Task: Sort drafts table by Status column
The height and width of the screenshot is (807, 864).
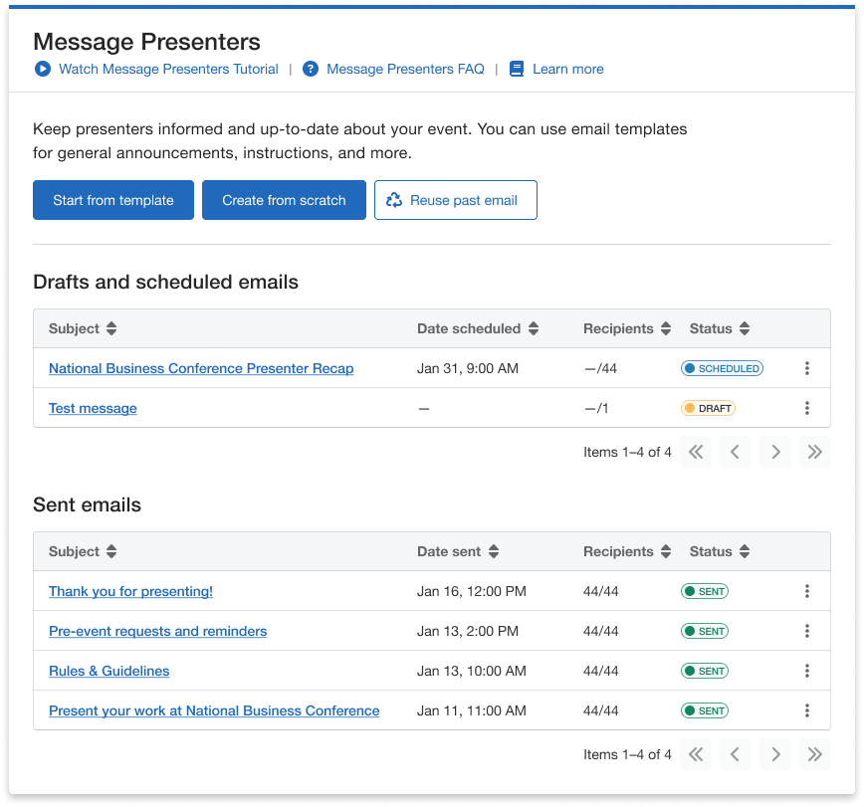Action: click(x=745, y=328)
